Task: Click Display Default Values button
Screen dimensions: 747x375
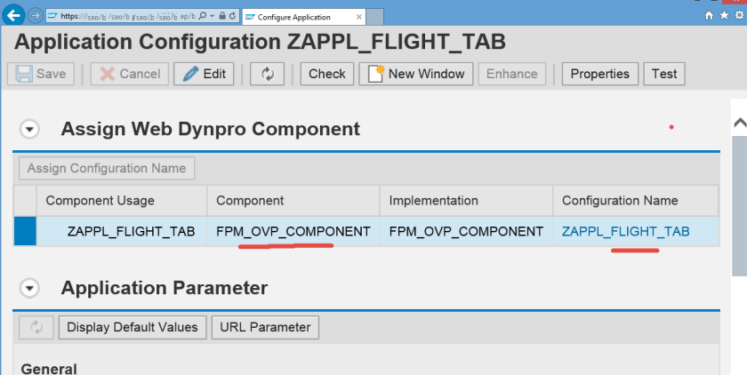Action: coord(133,327)
